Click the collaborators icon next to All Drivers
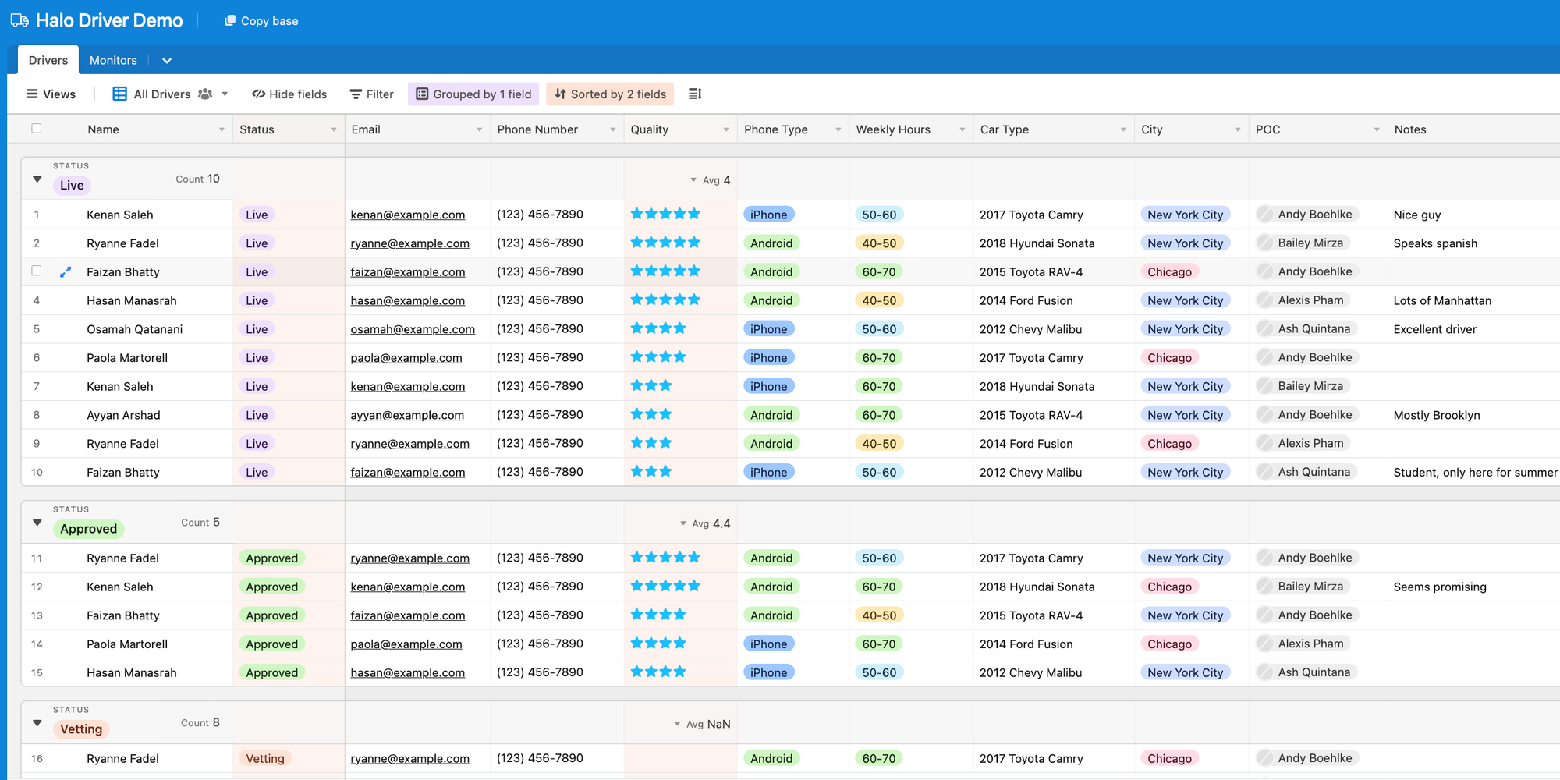Screen dimensions: 1560x780 pos(204,94)
